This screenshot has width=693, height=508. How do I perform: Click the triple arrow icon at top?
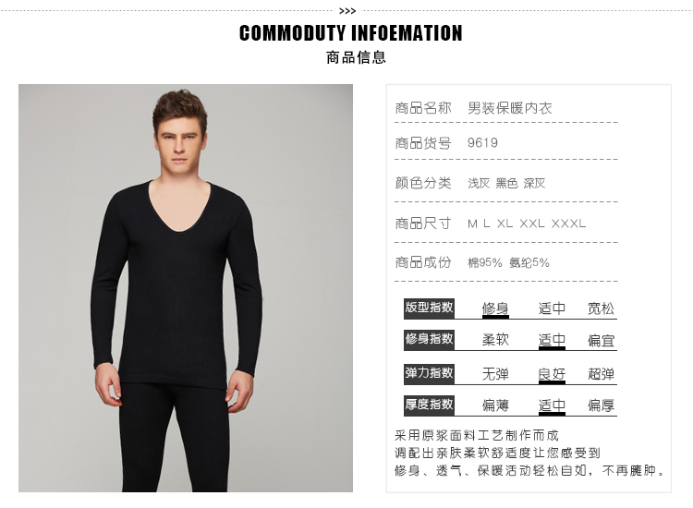(x=347, y=11)
